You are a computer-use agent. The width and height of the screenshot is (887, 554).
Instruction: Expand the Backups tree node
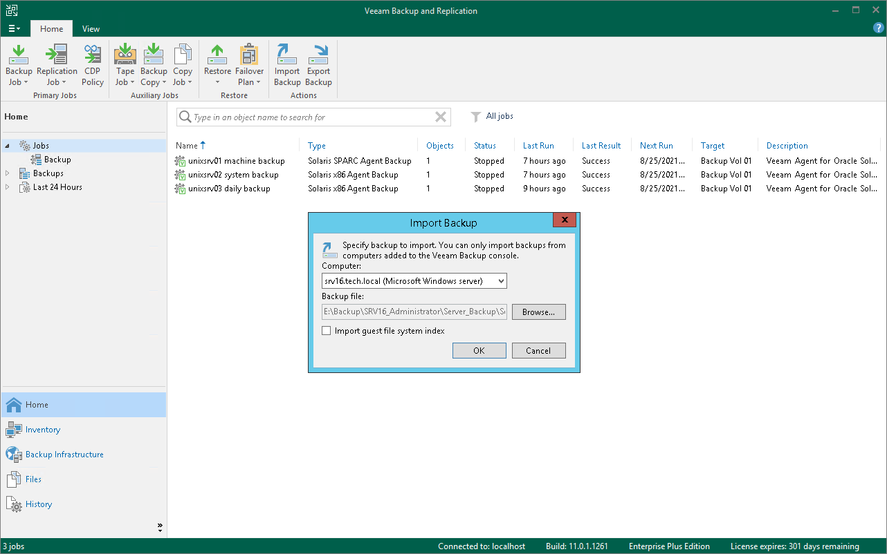(8, 173)
